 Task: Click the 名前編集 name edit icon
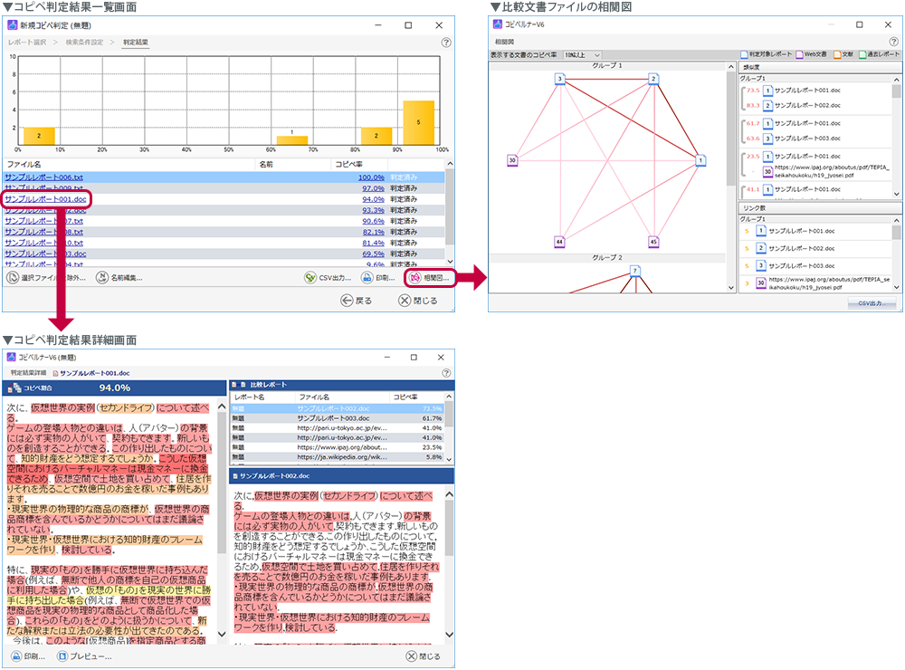tap(102, 278)
